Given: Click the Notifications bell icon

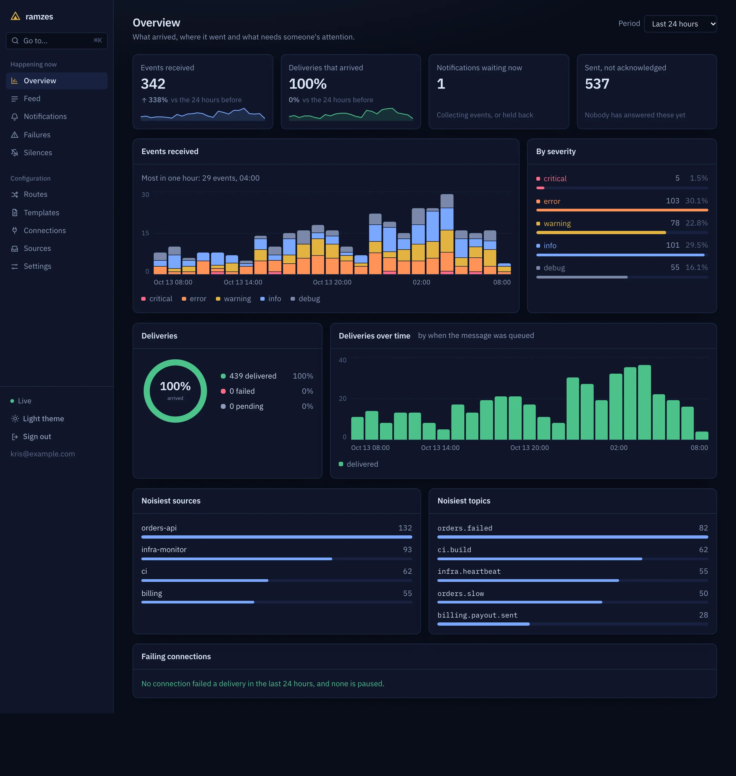Looking at the screenshot, I should click(x=15, y=117).
